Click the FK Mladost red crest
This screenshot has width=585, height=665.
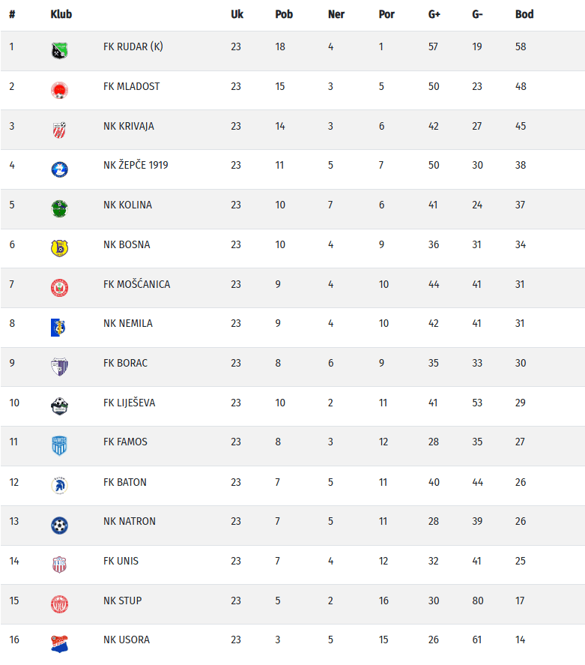[59, 90]
